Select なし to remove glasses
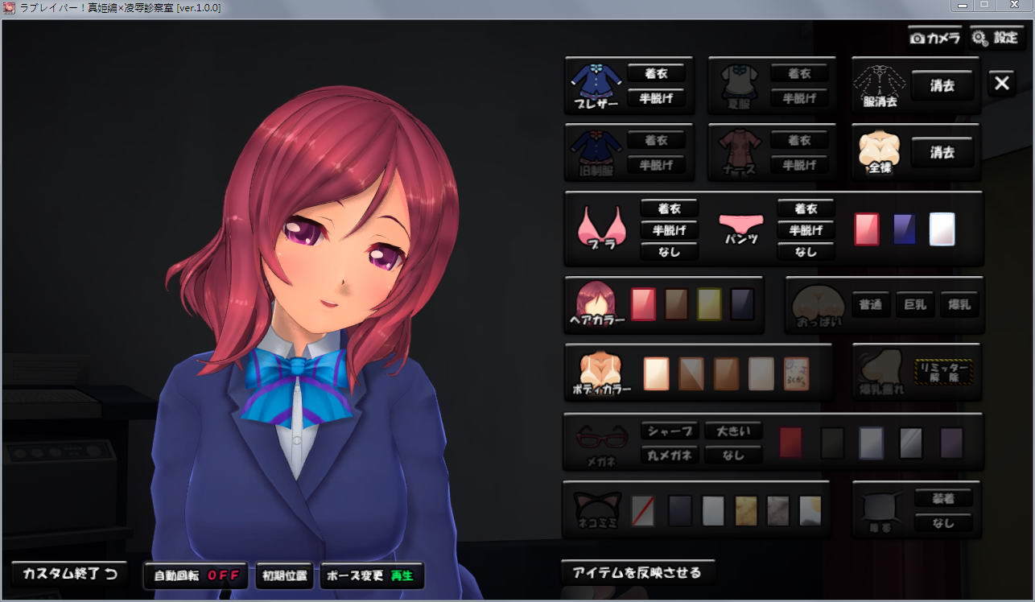Image resolution: width=1035 pixels, height=602 pixels. click(x=733, y=455)
